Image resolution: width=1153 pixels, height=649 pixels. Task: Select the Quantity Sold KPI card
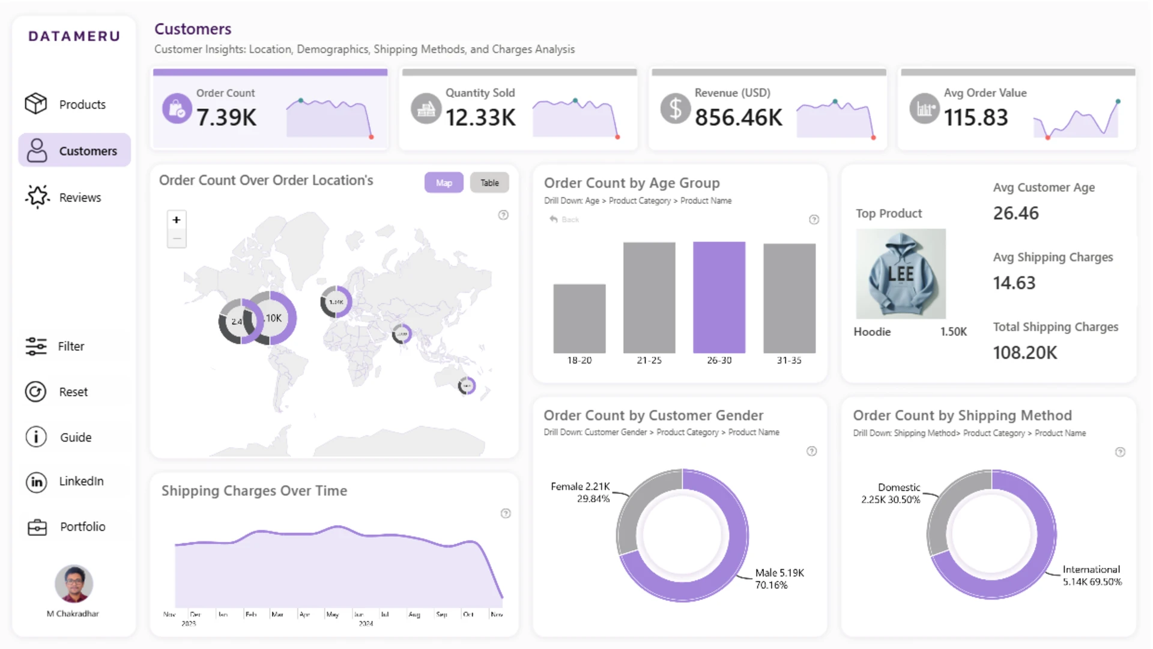coord(519,109)
